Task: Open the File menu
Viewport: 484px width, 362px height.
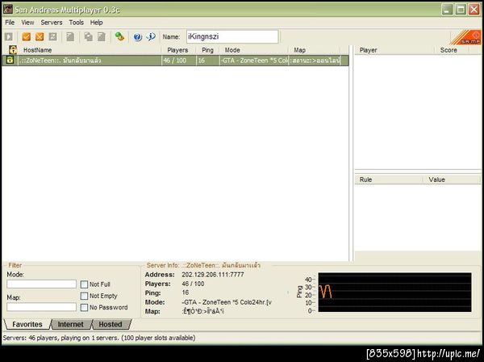Action: [10, 23]
